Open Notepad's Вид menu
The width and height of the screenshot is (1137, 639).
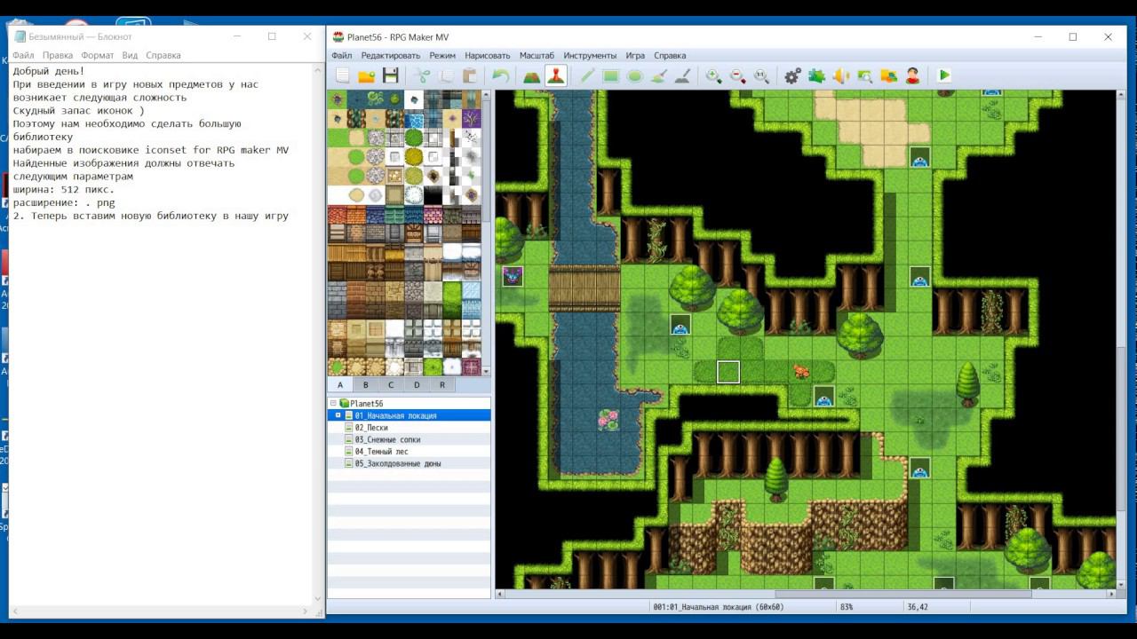coord(130,55)
